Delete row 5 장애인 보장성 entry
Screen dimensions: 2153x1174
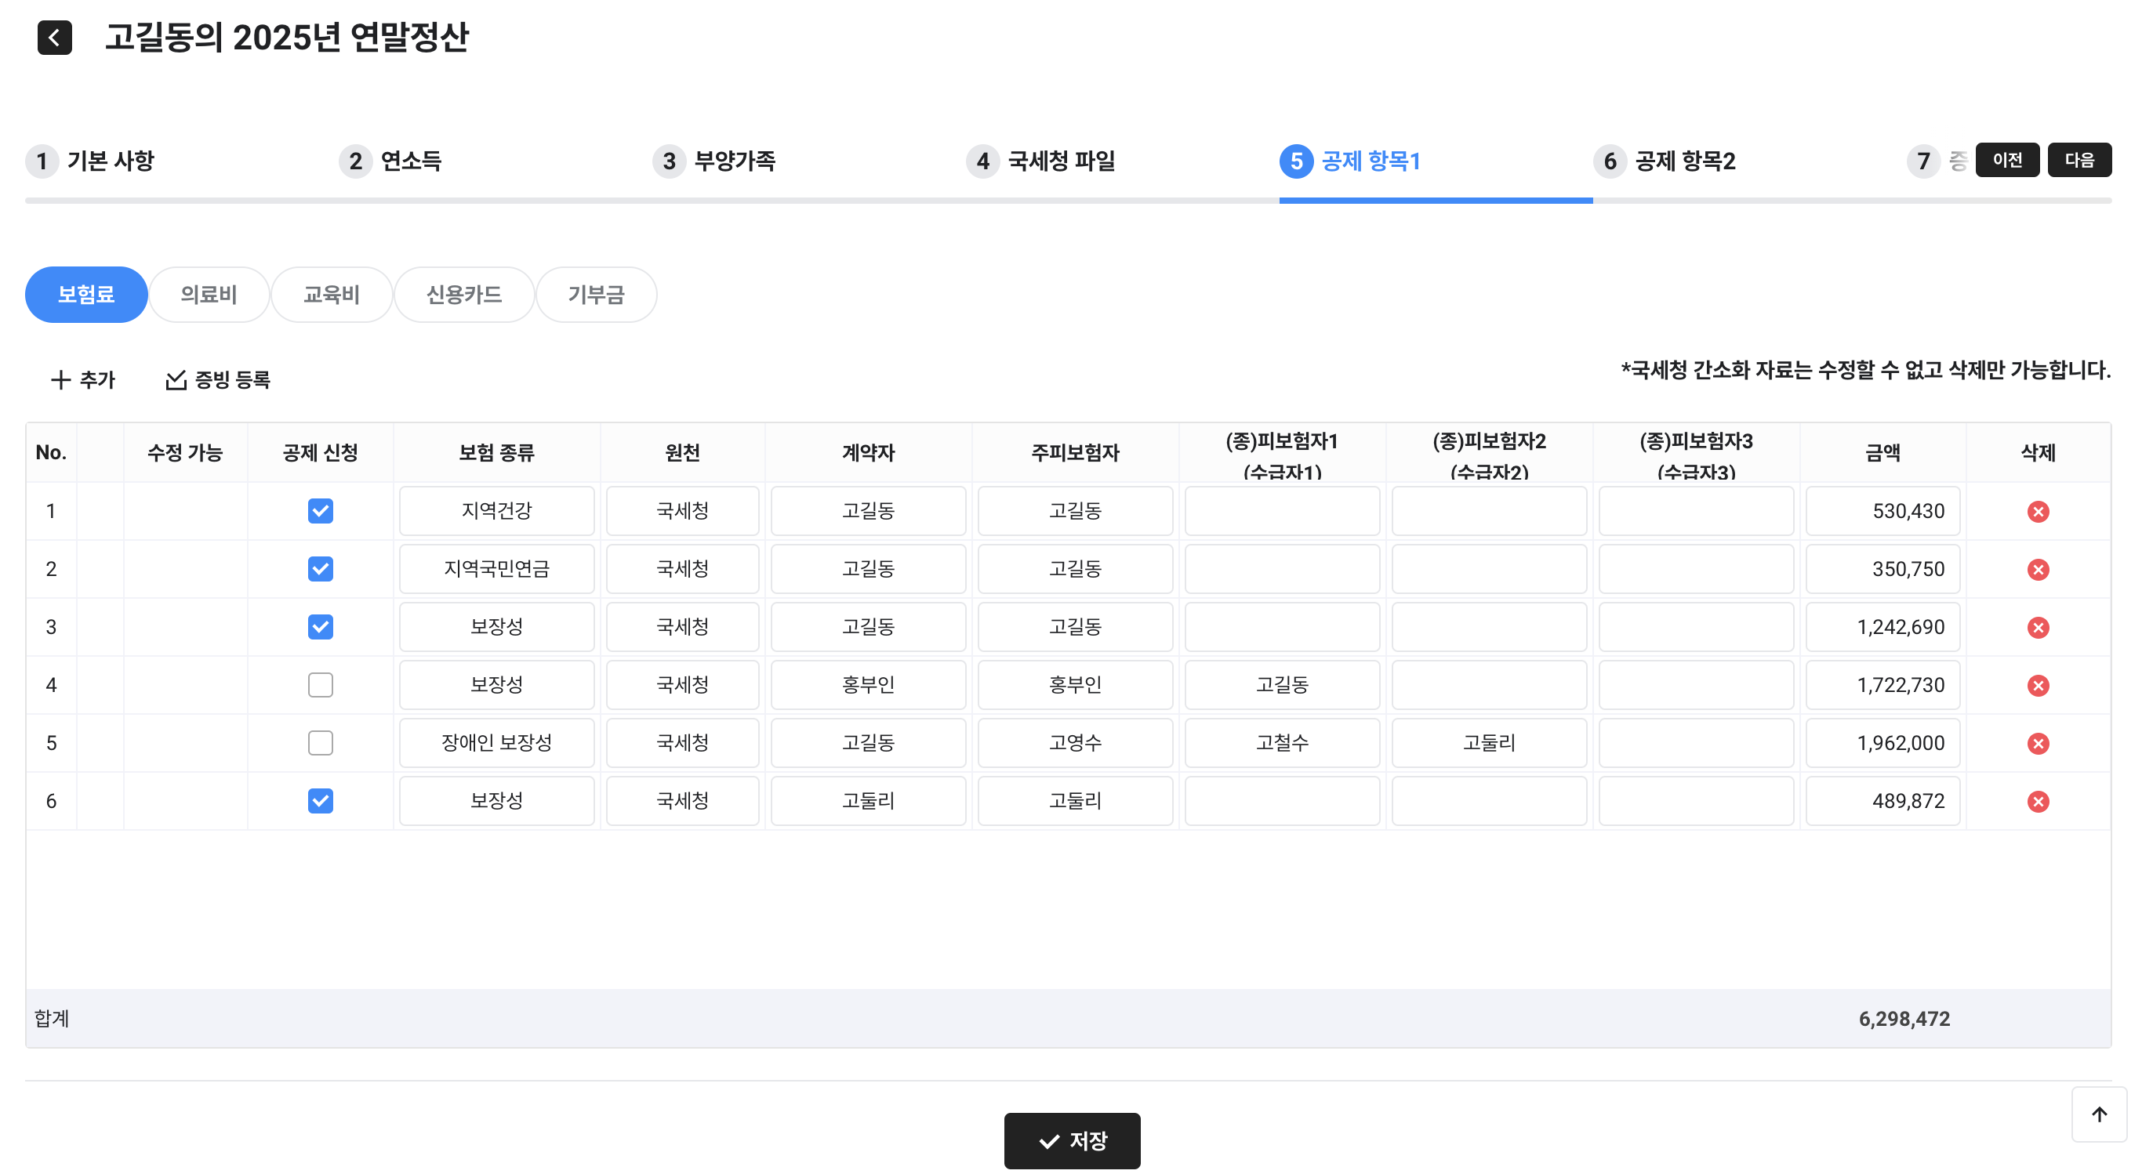[x=2037, y=744]
